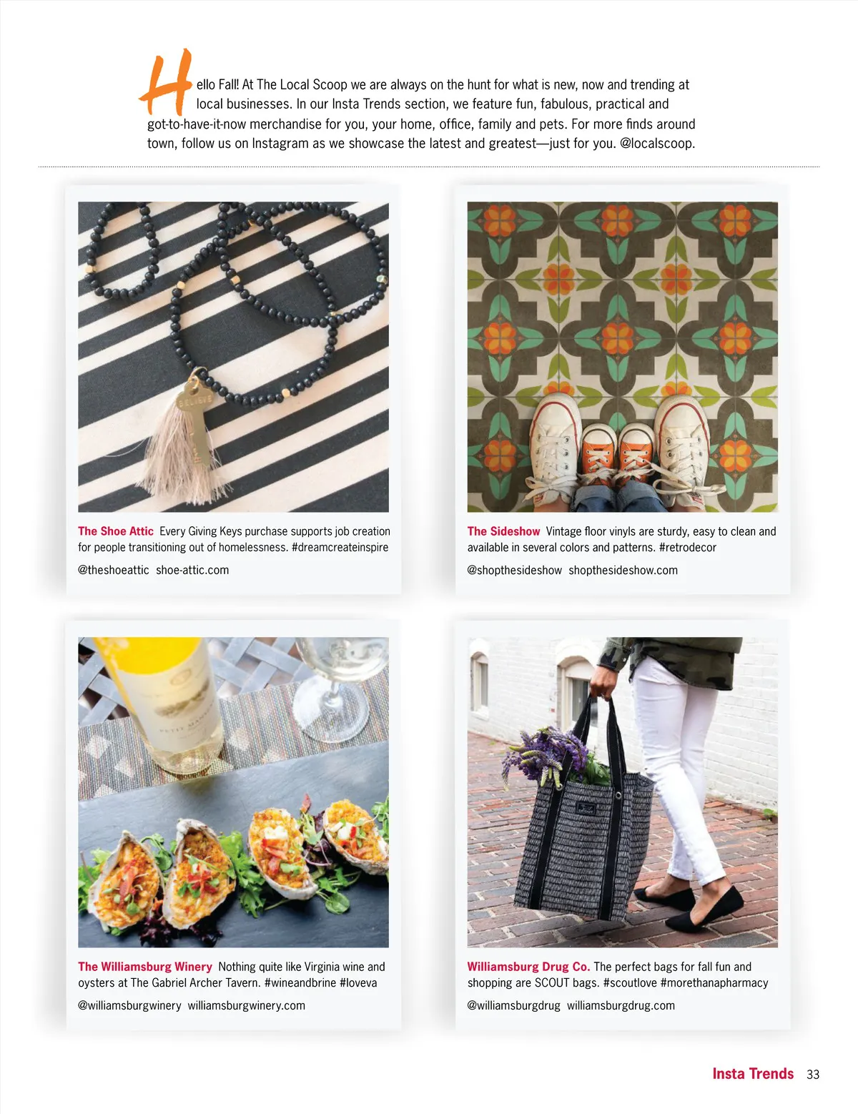Click the @williamsburgwinery Instagram handle
The height and width of the screenshot is (1114, 858).
tap(129, 1006)
